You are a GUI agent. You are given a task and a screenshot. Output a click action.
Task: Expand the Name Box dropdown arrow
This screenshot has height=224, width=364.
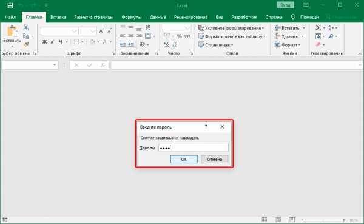coord(55,64)
